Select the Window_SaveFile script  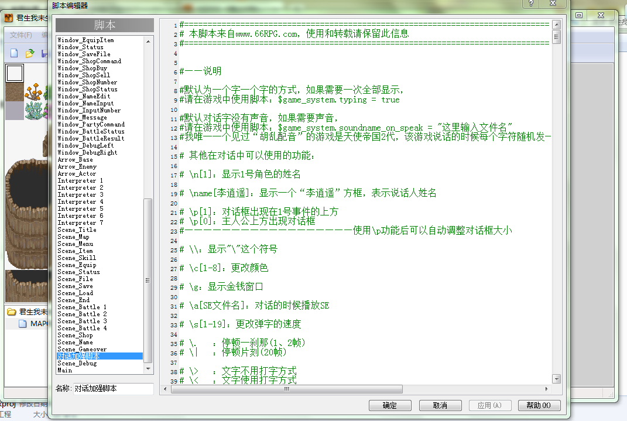84,54
